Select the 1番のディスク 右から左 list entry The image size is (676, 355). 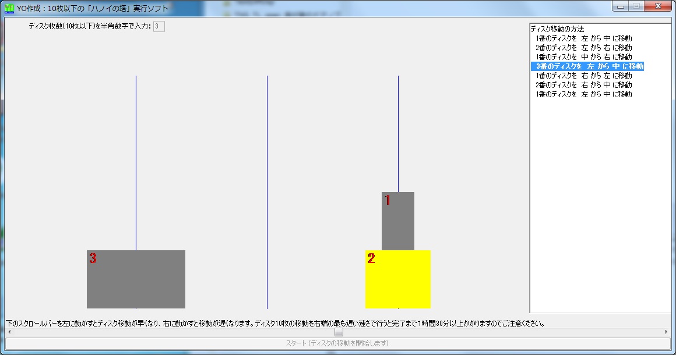pyautogui.click(x=583, y=76)
